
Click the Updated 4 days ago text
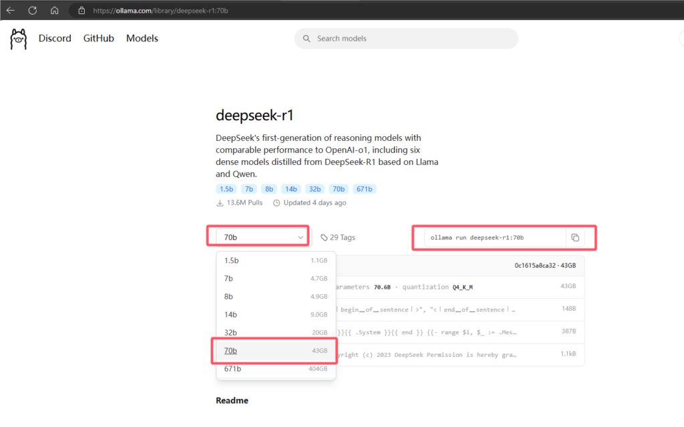315,203
